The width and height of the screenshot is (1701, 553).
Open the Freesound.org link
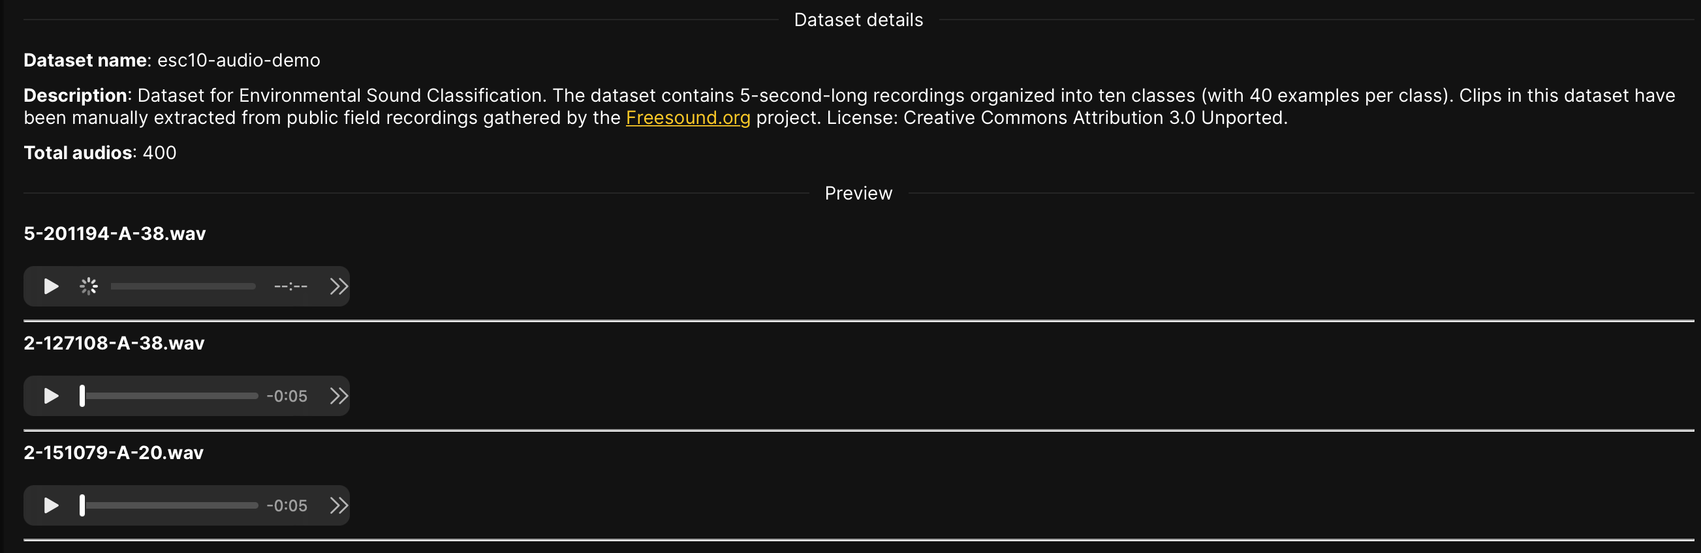(x=687, y=117)
